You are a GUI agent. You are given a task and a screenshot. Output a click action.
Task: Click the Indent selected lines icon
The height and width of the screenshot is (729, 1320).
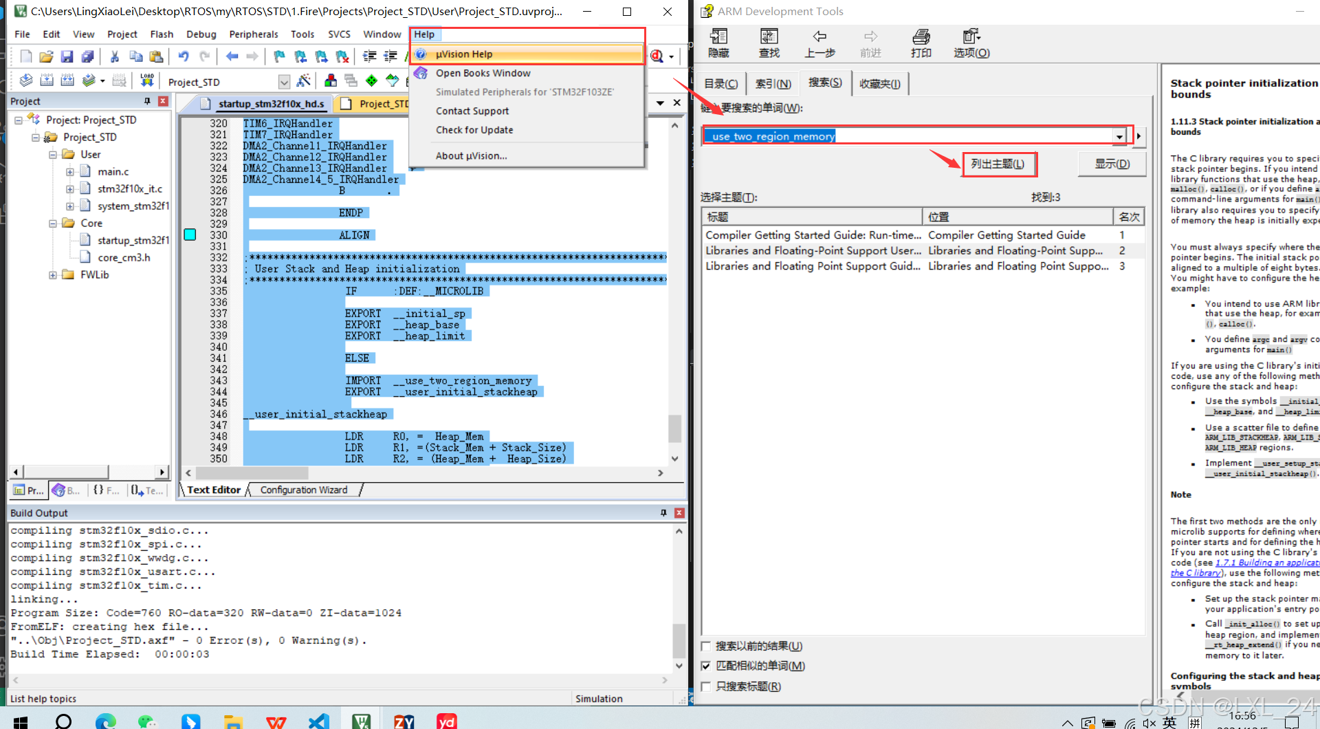(369, 56)
